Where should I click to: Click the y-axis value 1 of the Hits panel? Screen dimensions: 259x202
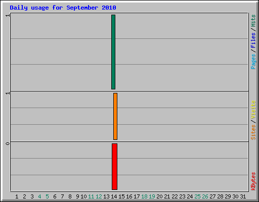8,16
